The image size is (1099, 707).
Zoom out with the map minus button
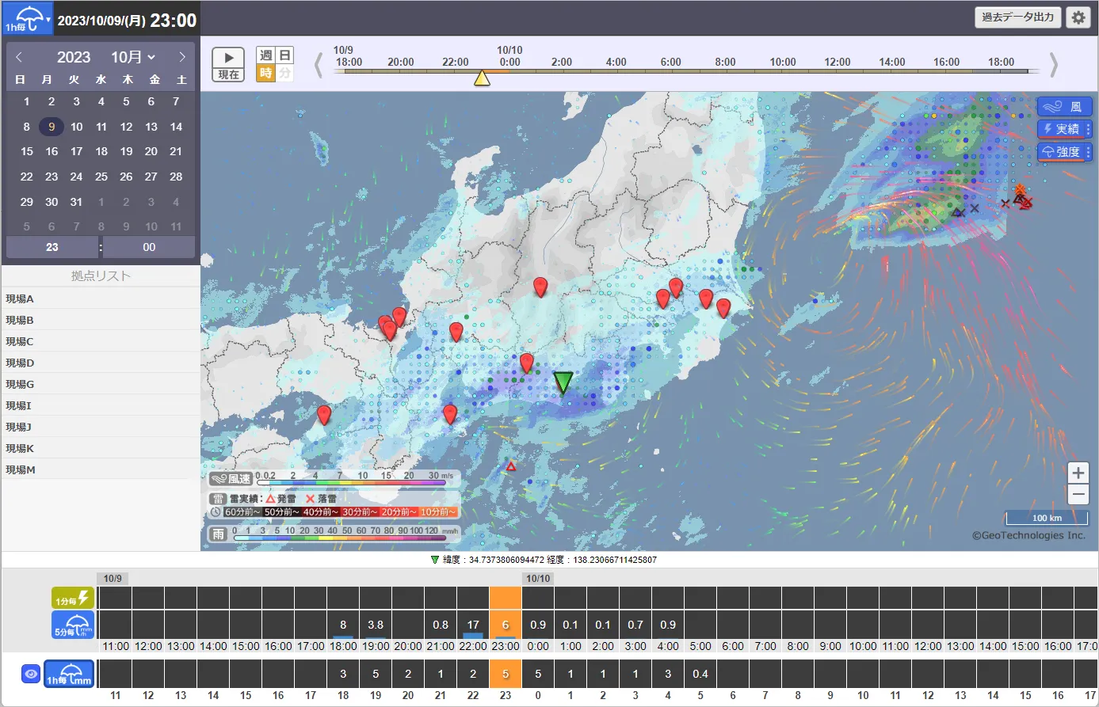(1078, 495)
